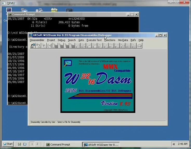
Task: Click the Goto Page toolbar icon
Action: pos(66,46)
